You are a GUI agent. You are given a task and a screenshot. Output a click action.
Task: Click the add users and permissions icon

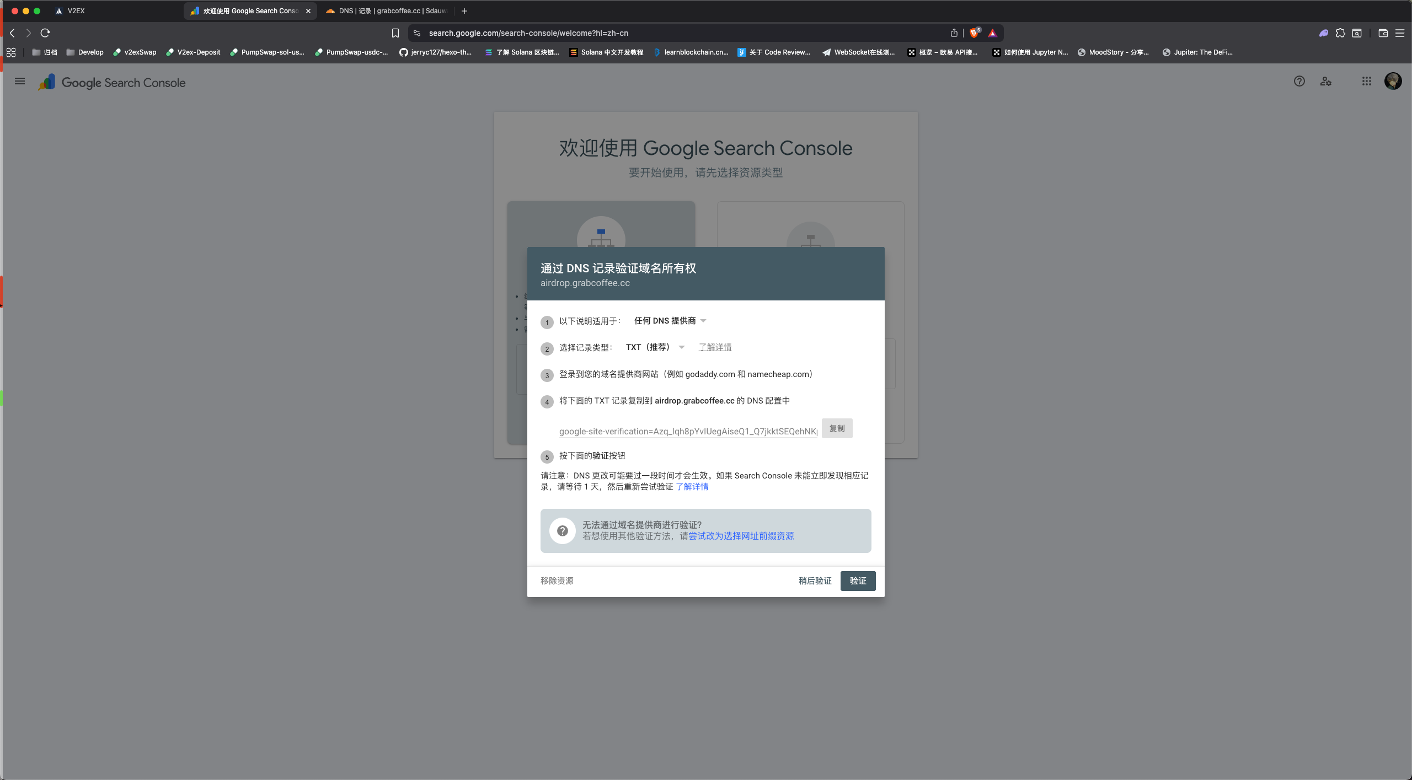[1326, 81]
